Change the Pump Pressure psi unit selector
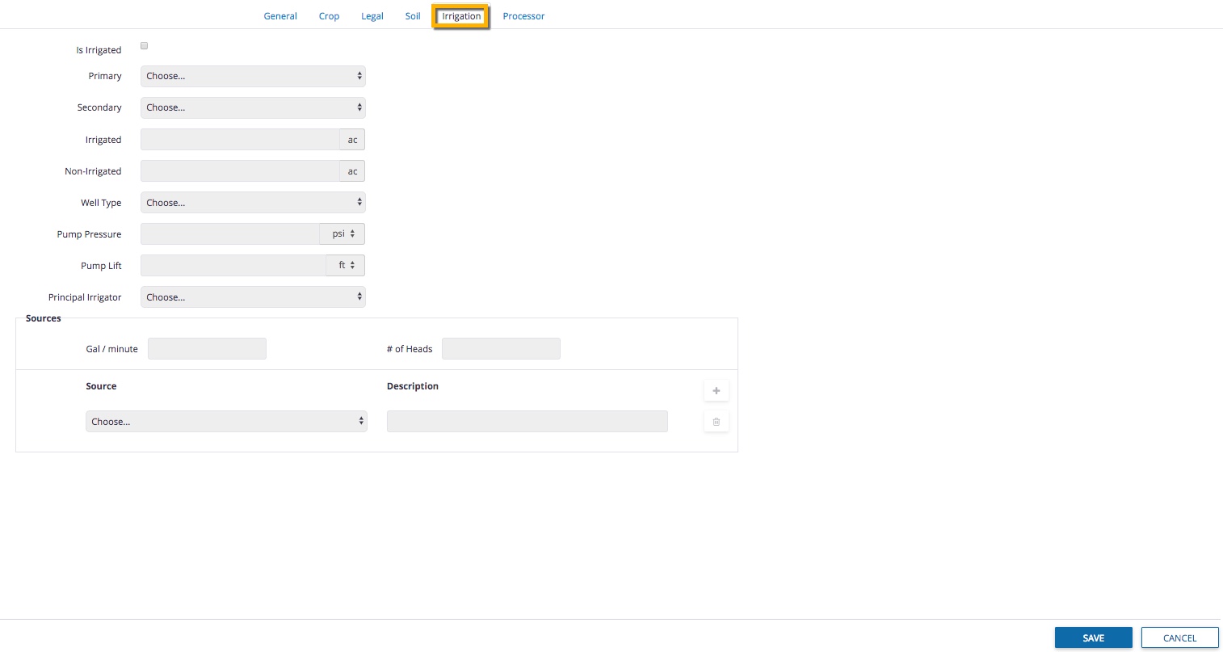Viewport: 1223px width, 652px height. pos(343,234)
